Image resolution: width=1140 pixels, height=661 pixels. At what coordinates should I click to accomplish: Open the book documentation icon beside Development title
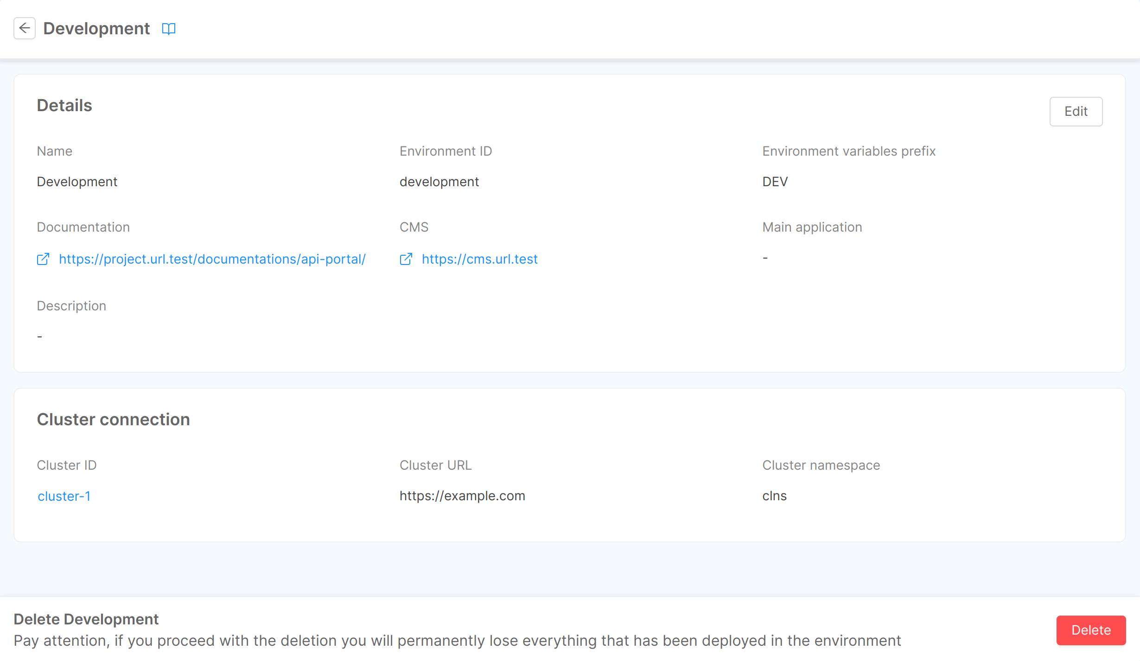[x=169, y=29]
